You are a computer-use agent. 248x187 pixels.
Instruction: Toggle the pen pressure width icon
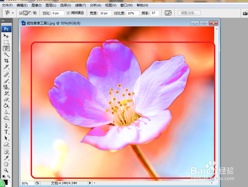point(168,13)
